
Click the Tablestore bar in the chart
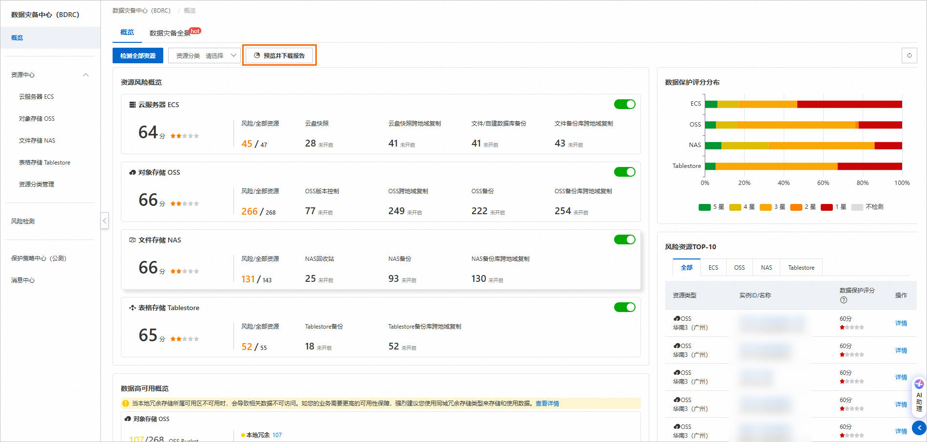804,166
